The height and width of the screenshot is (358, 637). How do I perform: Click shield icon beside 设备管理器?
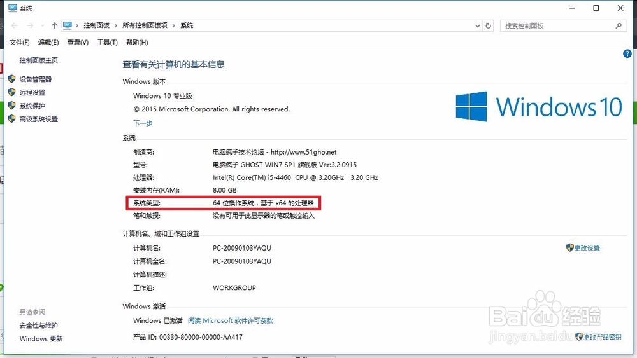coord(11,79)
